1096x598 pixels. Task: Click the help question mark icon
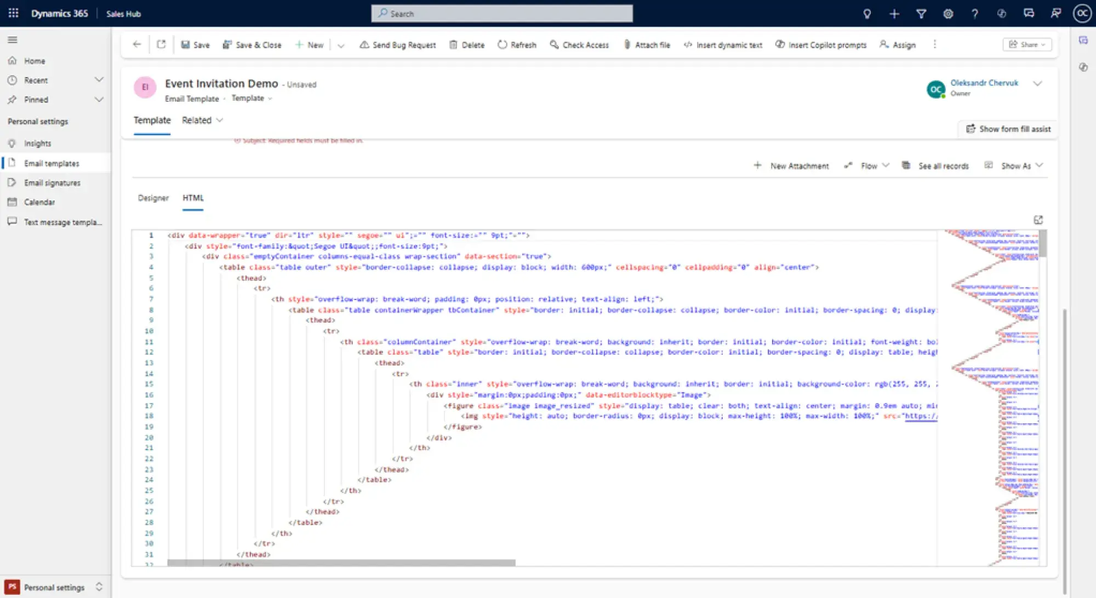pos(975,14)
